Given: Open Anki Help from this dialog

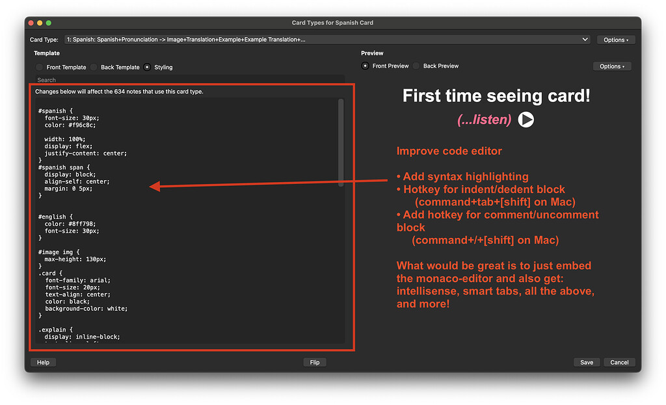Looking at the screenshot, I should coord(43,362).
